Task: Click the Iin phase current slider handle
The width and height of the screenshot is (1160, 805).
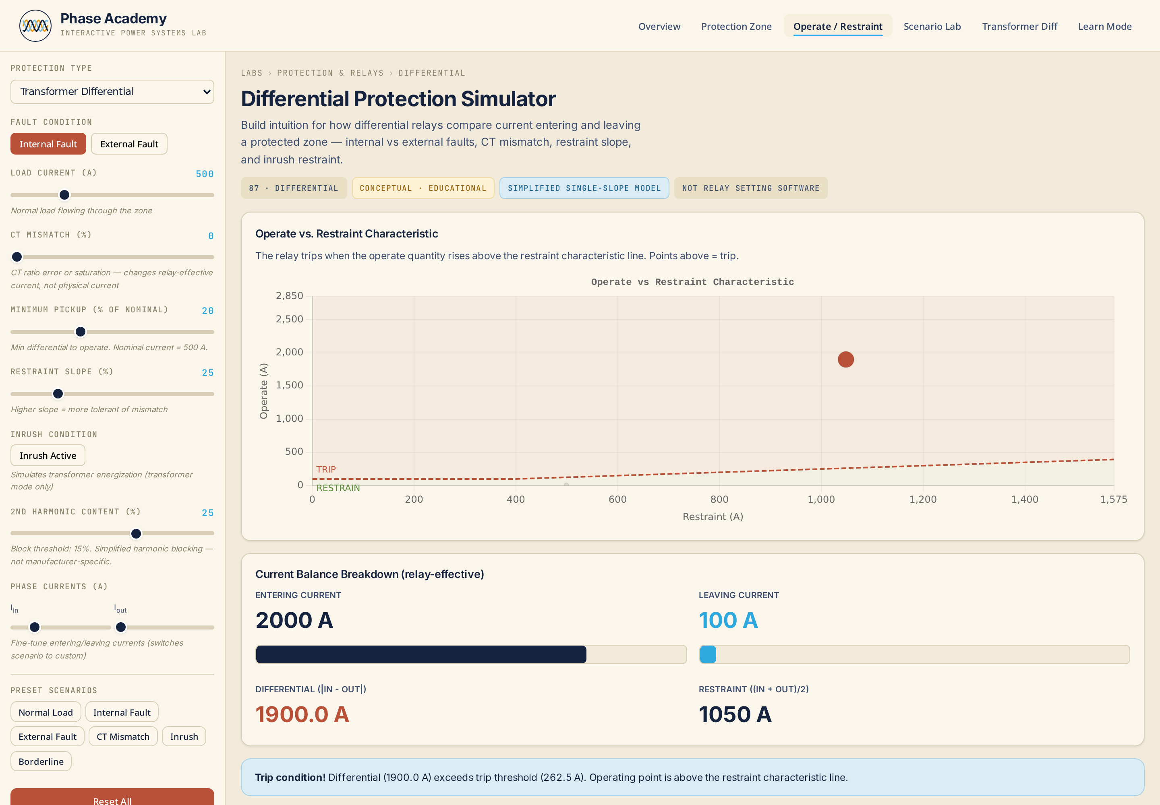Action: tap(35, 627)
